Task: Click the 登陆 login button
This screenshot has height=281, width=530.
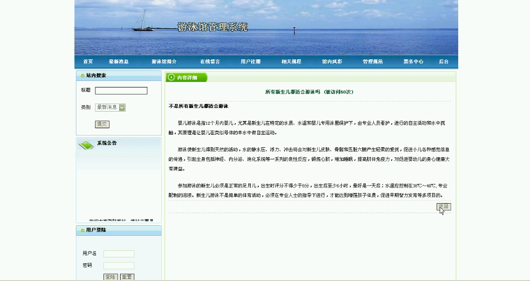Action: (111, 277)
